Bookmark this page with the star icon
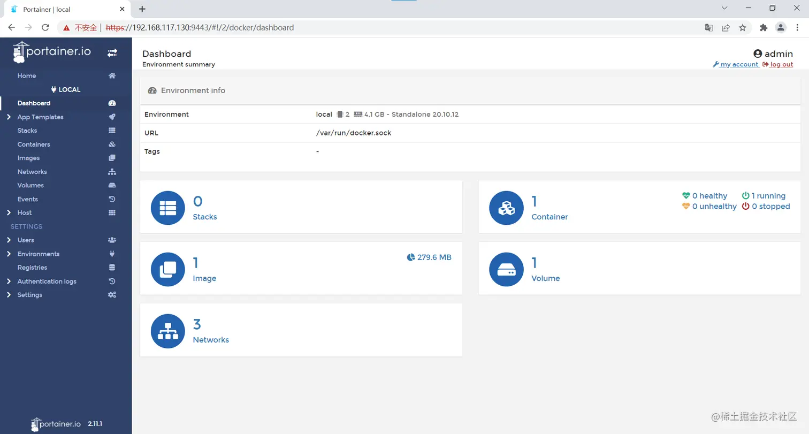 click(743, 28)
